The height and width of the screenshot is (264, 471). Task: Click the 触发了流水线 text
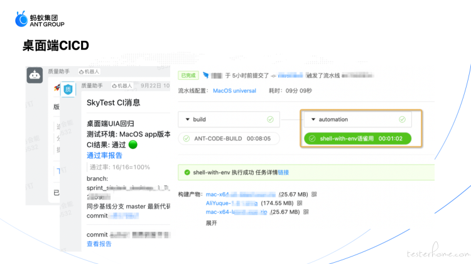(x=323, y=75)
